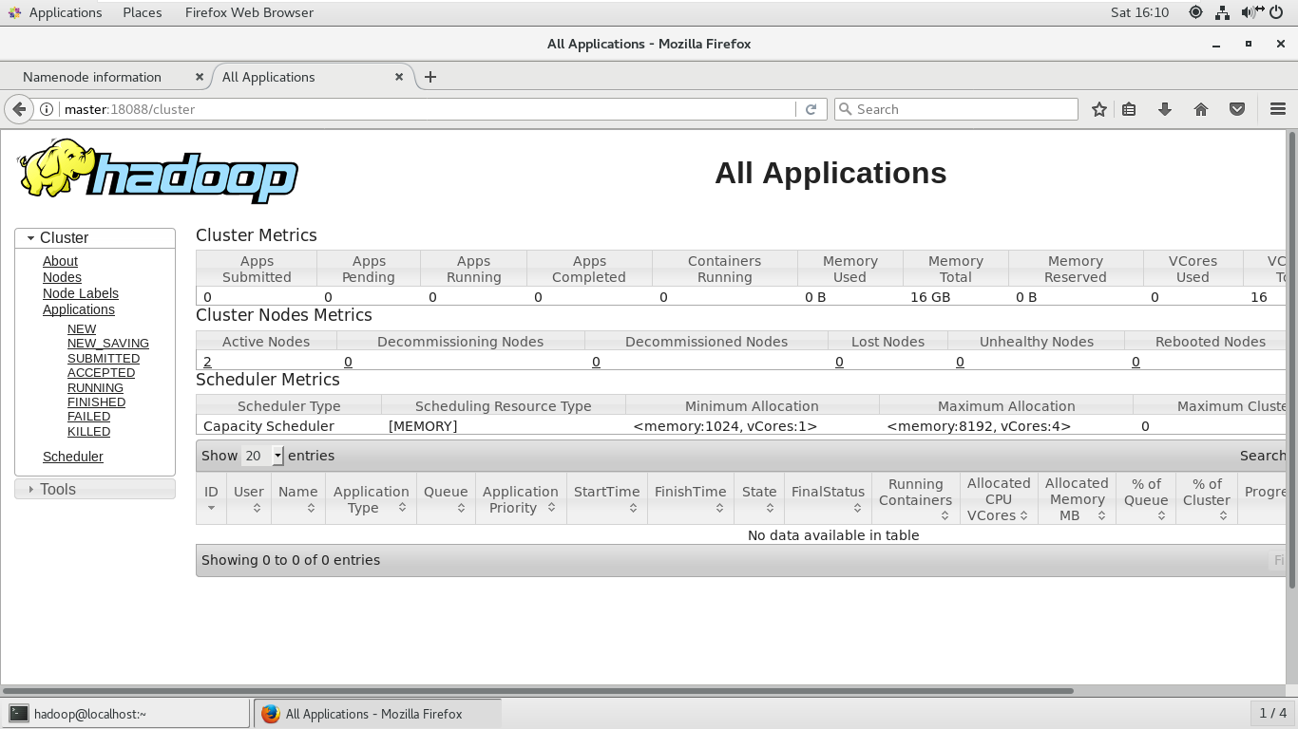Click the Unhealthy Nodes count link
1298x729 pixels.
960,362
